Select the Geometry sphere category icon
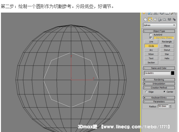 145,19
